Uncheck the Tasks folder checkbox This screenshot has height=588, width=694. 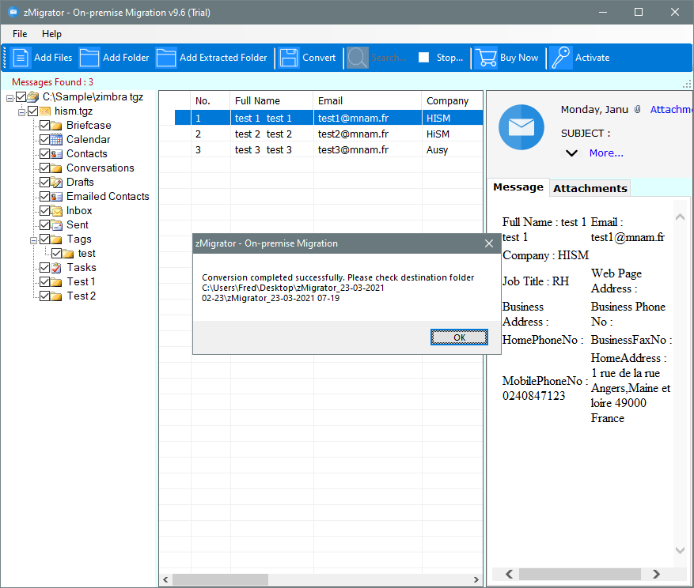pos(44,267)
